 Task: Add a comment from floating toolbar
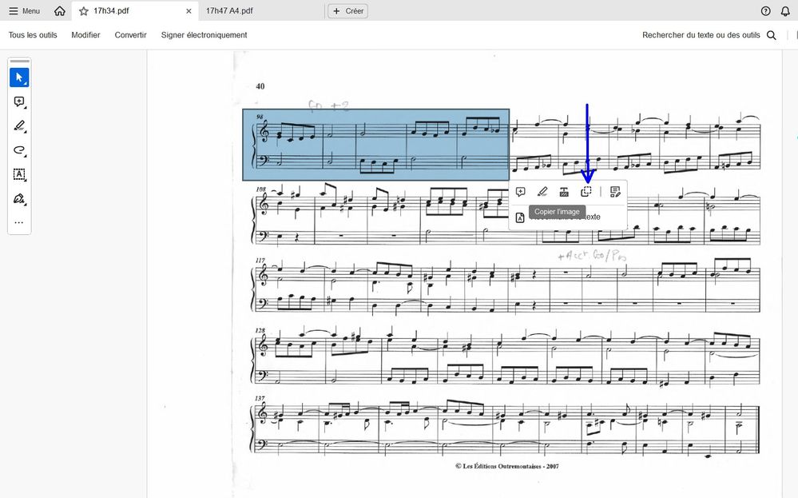520,192
